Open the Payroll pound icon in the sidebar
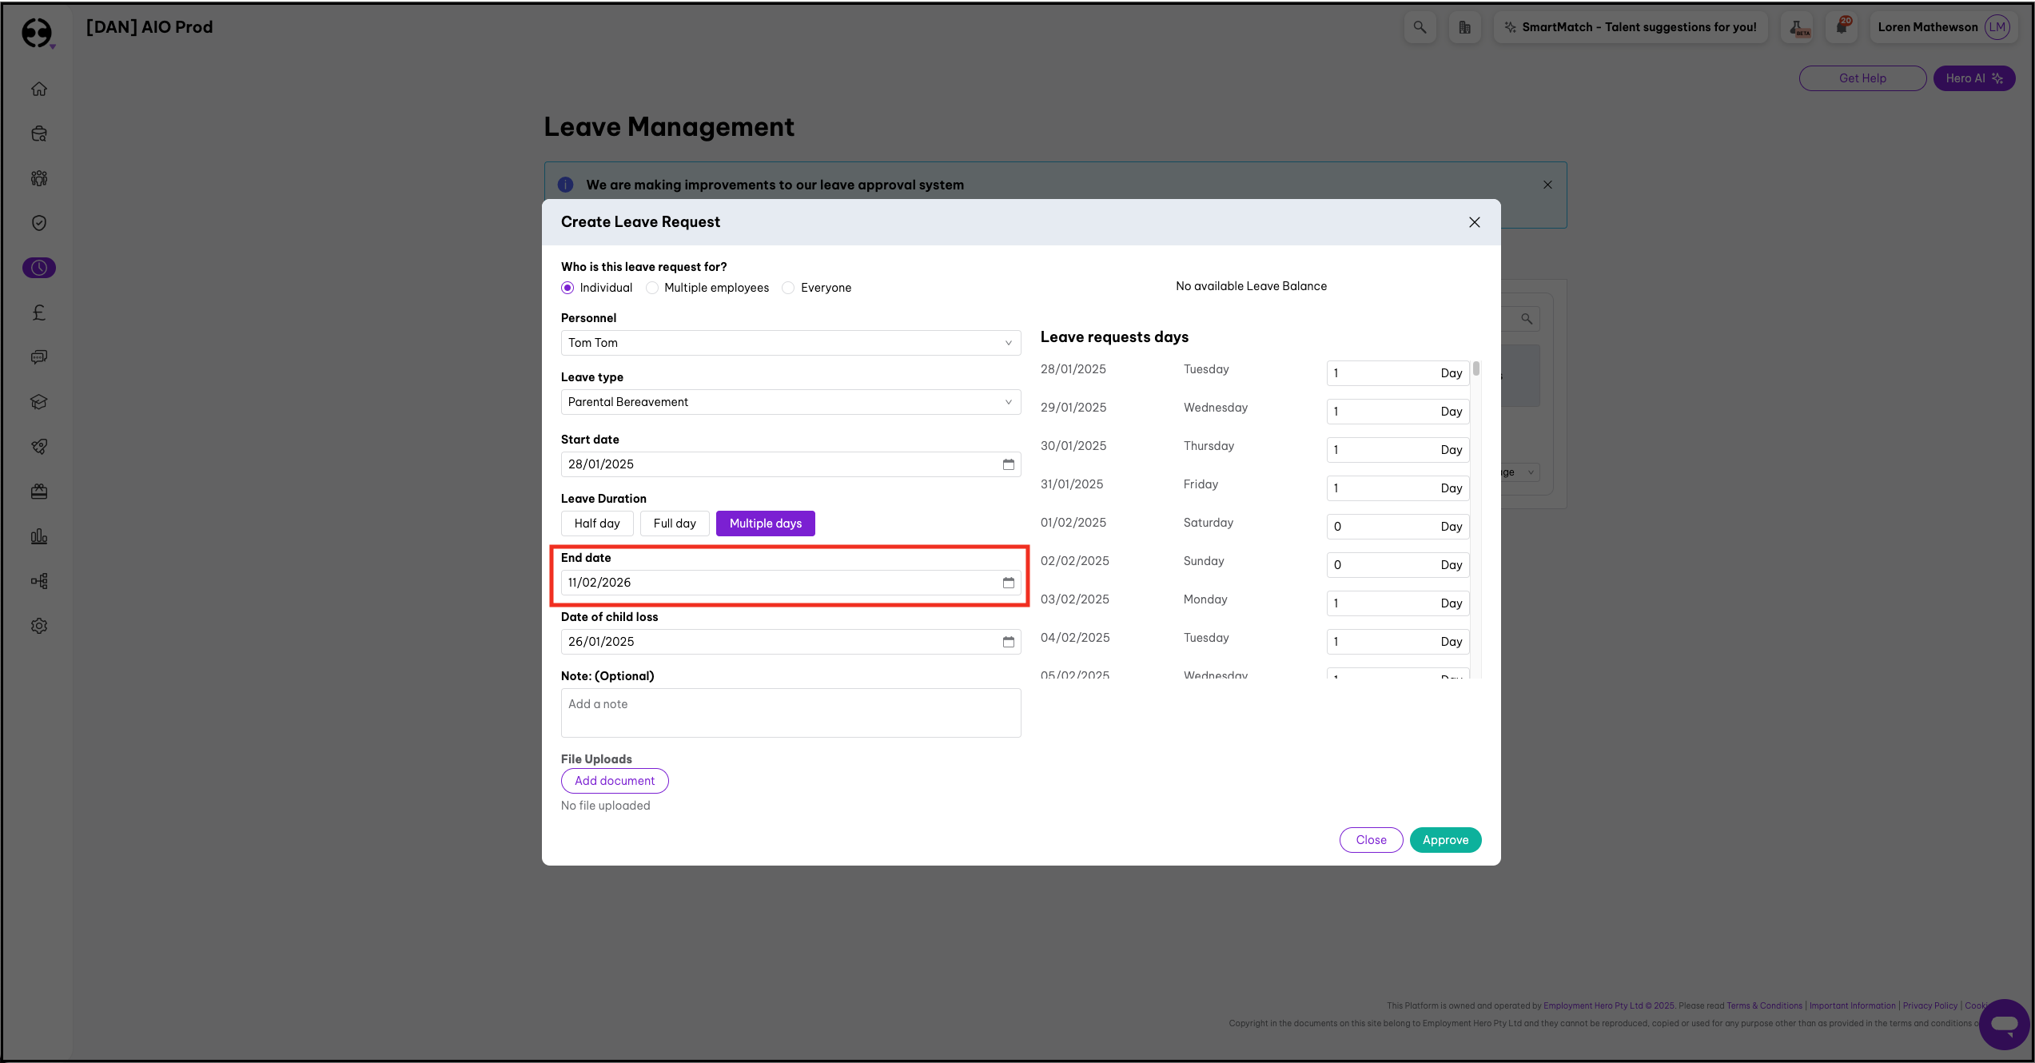 click(x=39, y=313)
